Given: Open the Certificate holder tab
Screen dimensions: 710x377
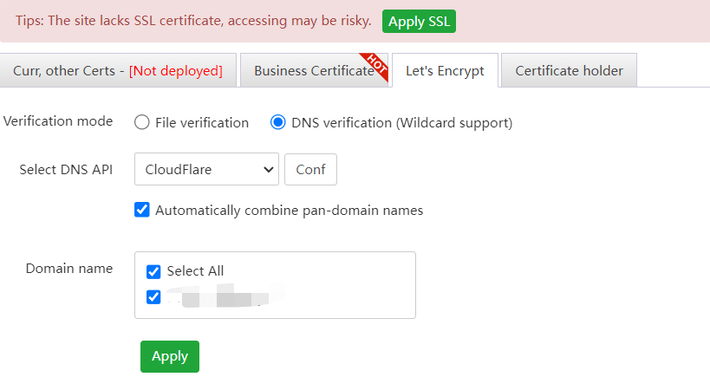Looking at the screenshot, I should [569, 71].
